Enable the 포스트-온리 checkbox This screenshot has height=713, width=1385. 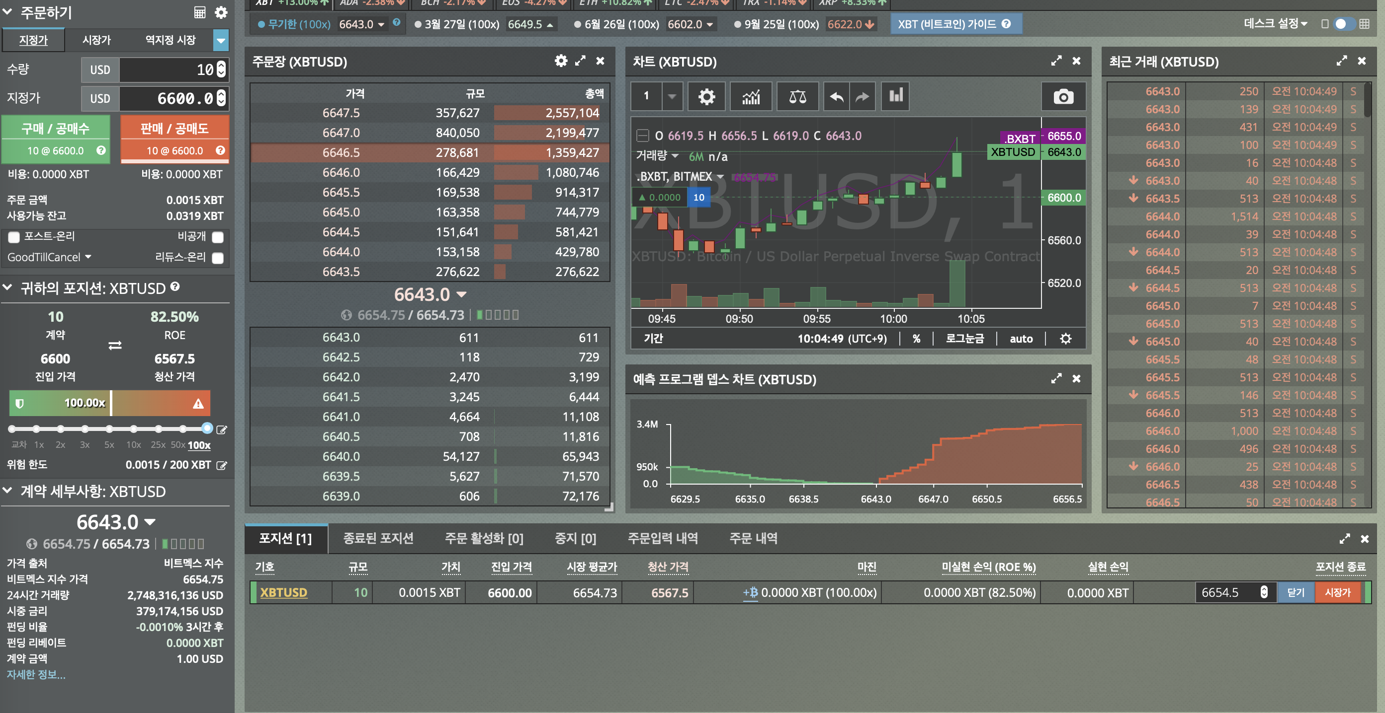coord(14,237)
